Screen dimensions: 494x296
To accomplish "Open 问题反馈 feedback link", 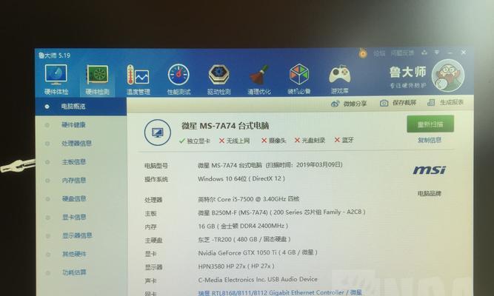I will coord(402,53).
